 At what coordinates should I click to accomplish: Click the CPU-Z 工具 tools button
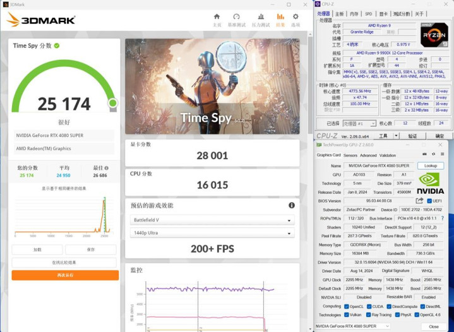[383, 136]
